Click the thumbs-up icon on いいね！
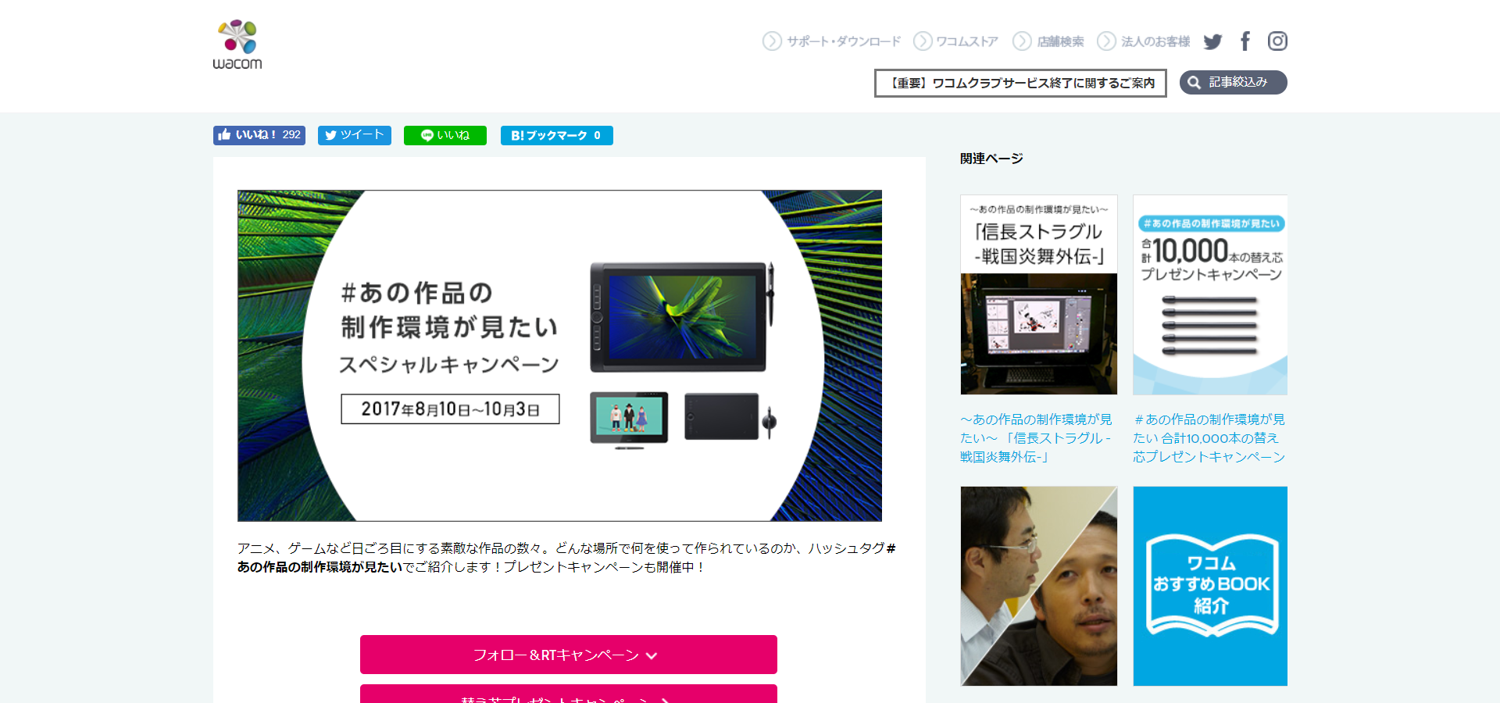Screen dimensions: 1500x703 pyautogui.click(x=225, y=134)
